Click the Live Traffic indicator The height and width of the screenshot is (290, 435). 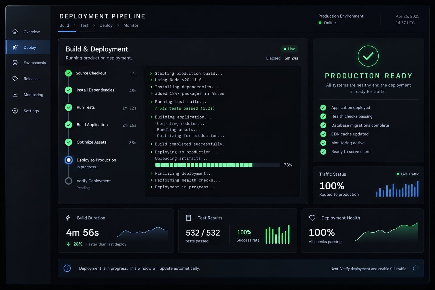(408, 174)
